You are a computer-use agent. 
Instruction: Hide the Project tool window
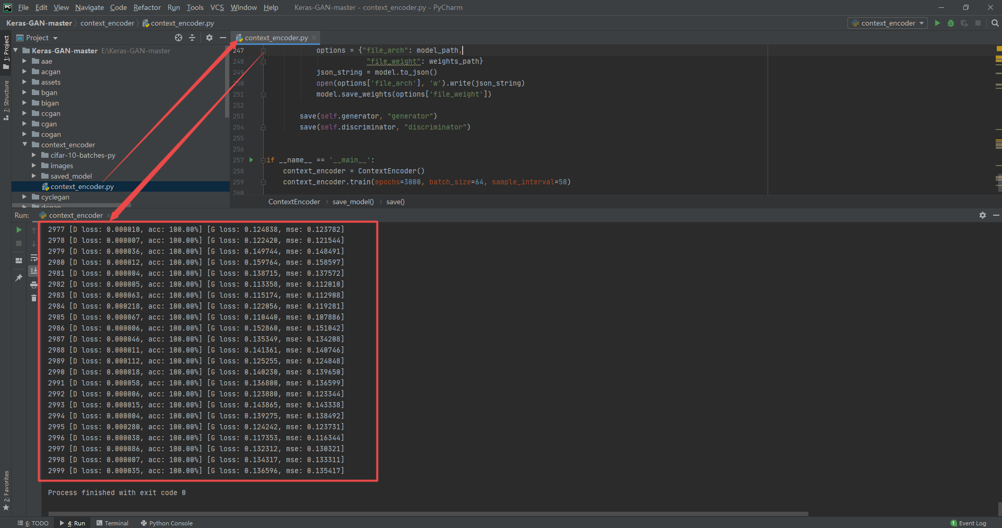pyautogui.click(x=223, y=38)
